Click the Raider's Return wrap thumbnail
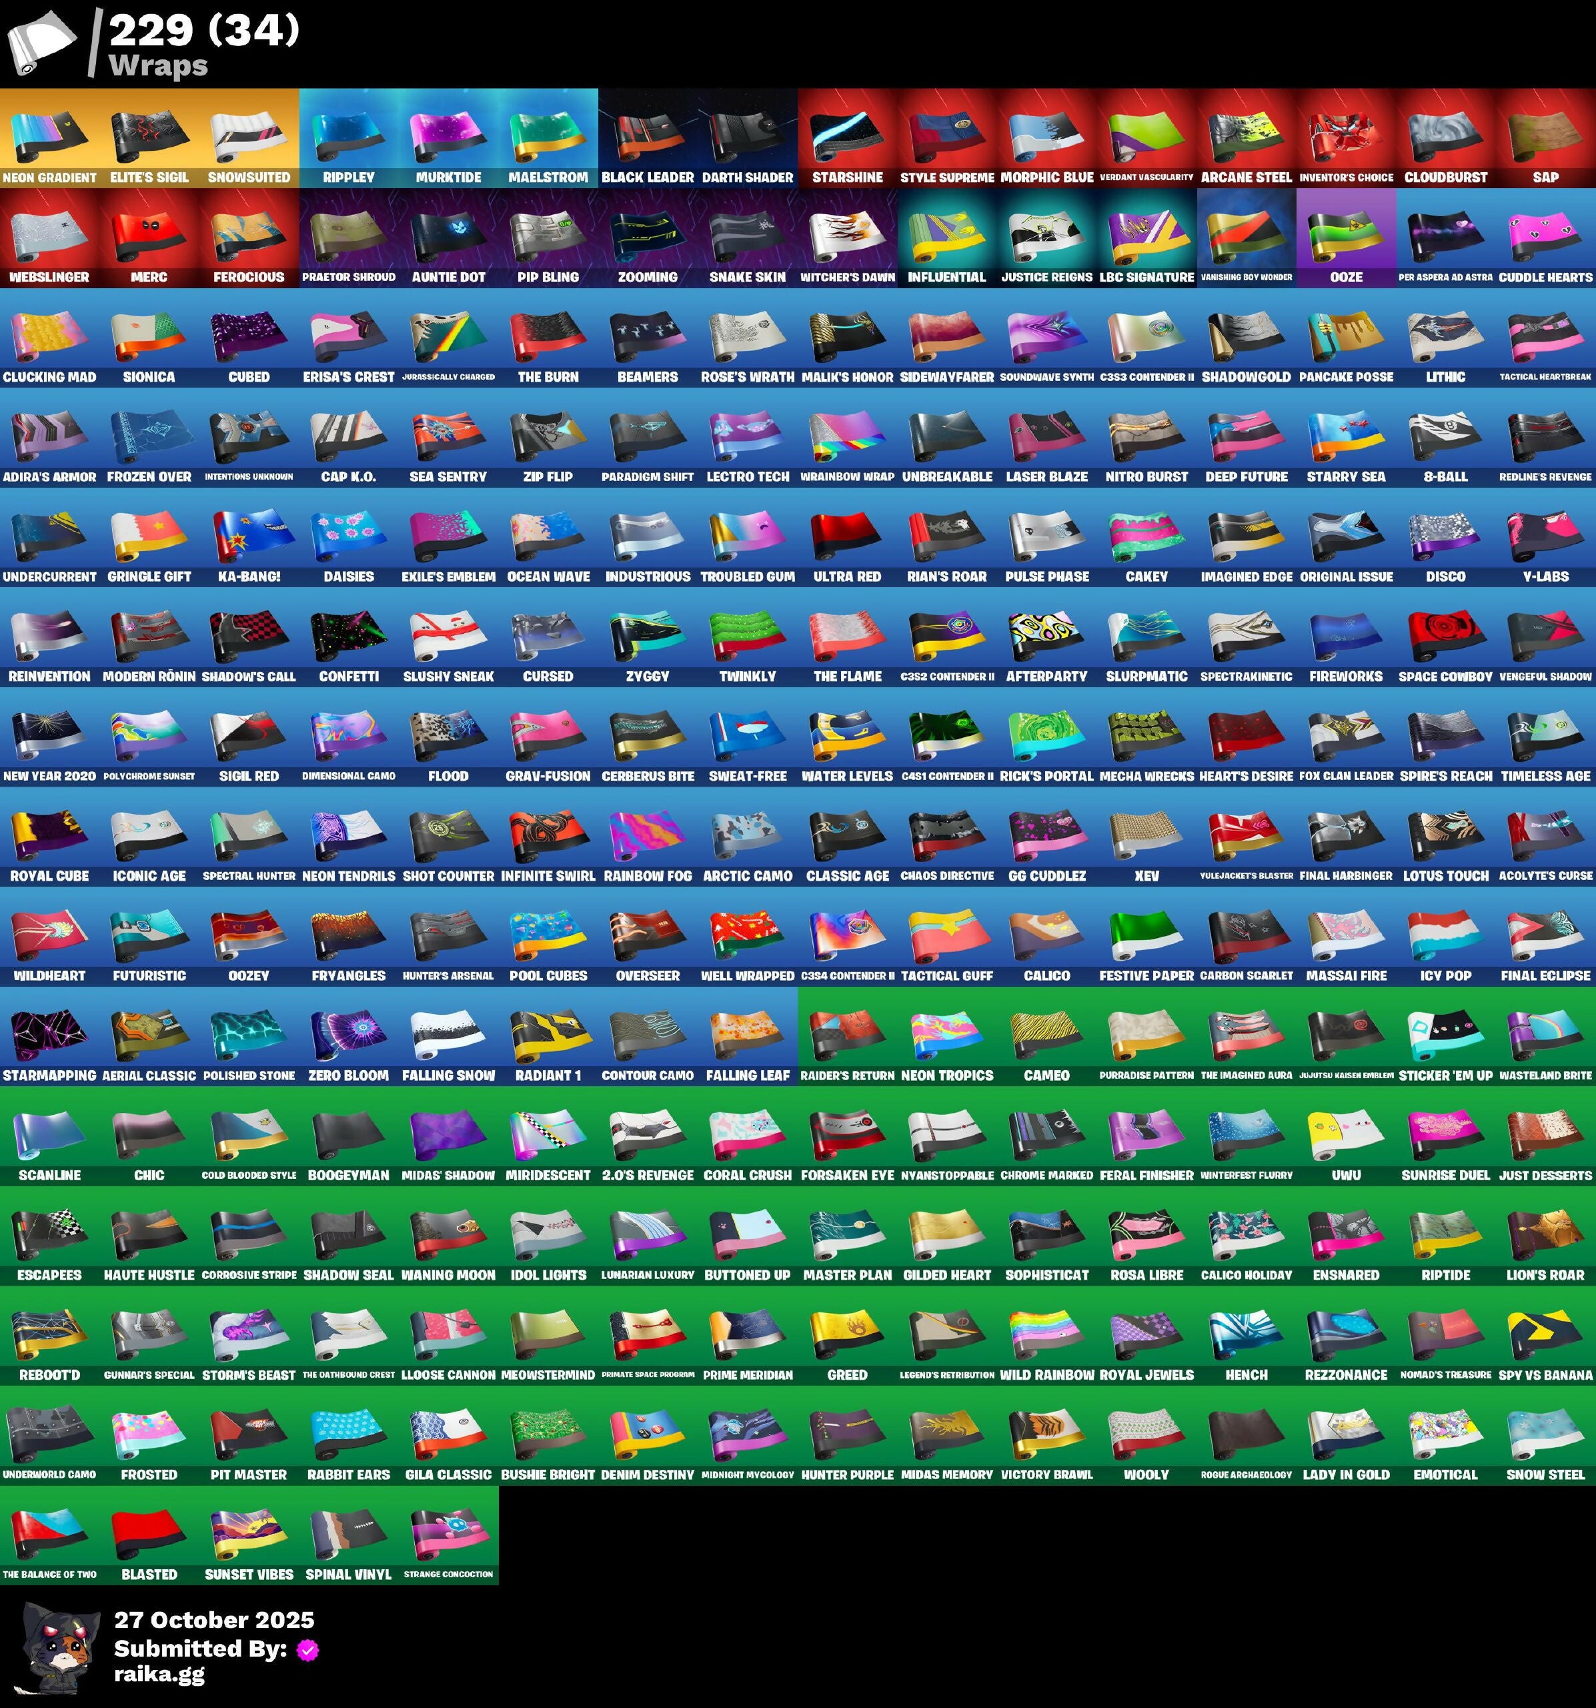 click(847, 1034)
